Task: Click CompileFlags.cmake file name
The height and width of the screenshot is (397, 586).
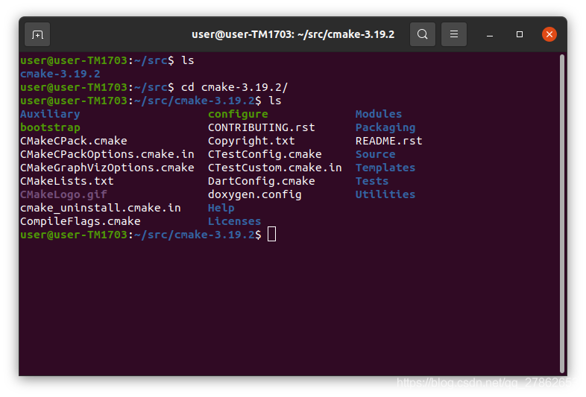Action: point(81,221)
